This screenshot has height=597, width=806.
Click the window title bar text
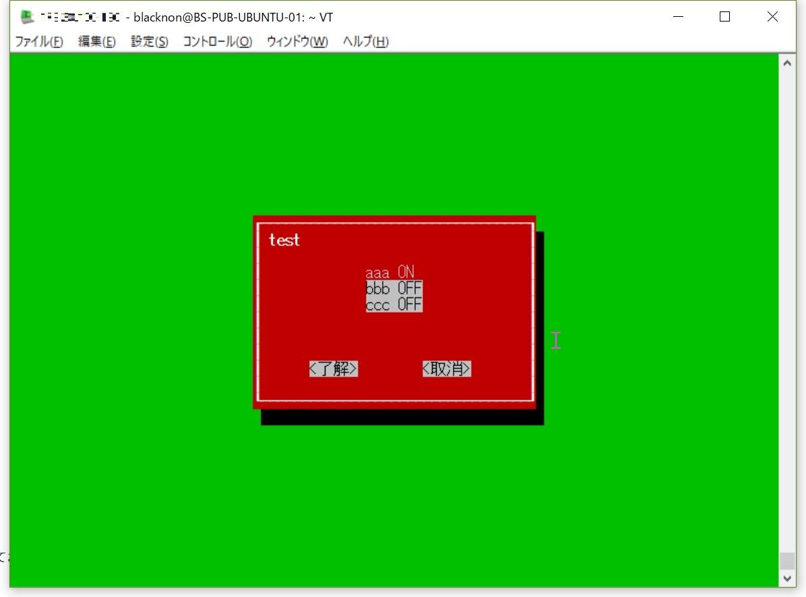pyautogui.click(x=232, y=17)
